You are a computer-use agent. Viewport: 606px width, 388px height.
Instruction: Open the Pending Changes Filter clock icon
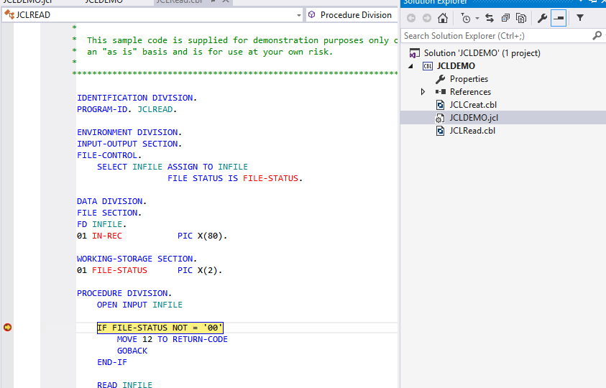[x=465, y=18]
